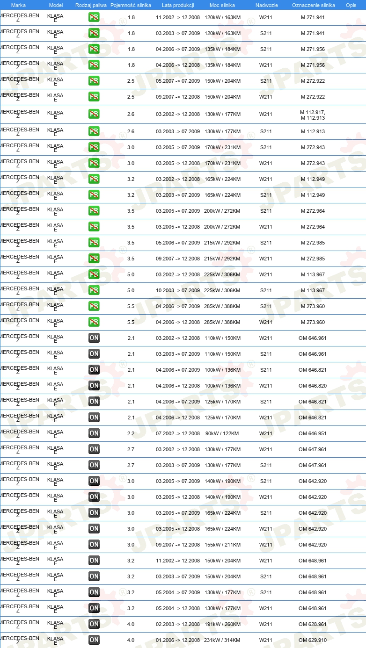Viewport: 366px width, 648px height.
Task: Click production years 01.2006 -> 12.2008
Action: coord(178,641)
